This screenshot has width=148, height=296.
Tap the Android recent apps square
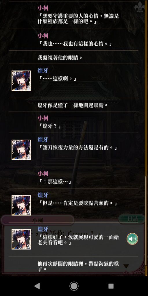(x=111, y=286)
